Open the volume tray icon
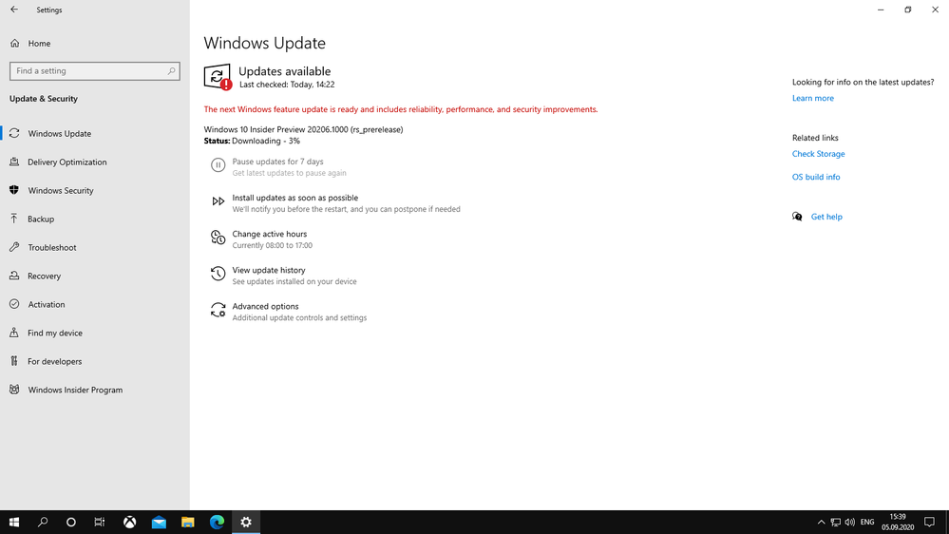 [850, 522]
